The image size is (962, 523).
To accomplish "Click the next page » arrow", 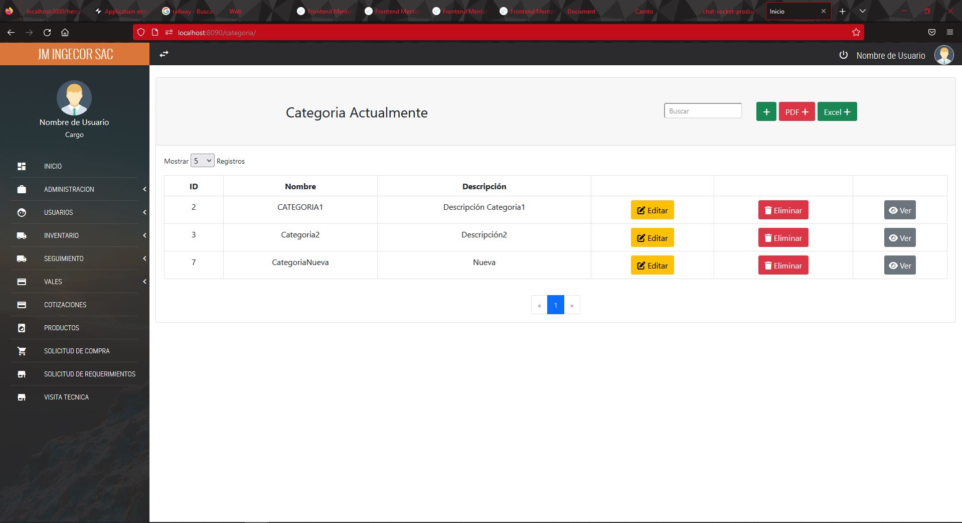I will [572, 305].
